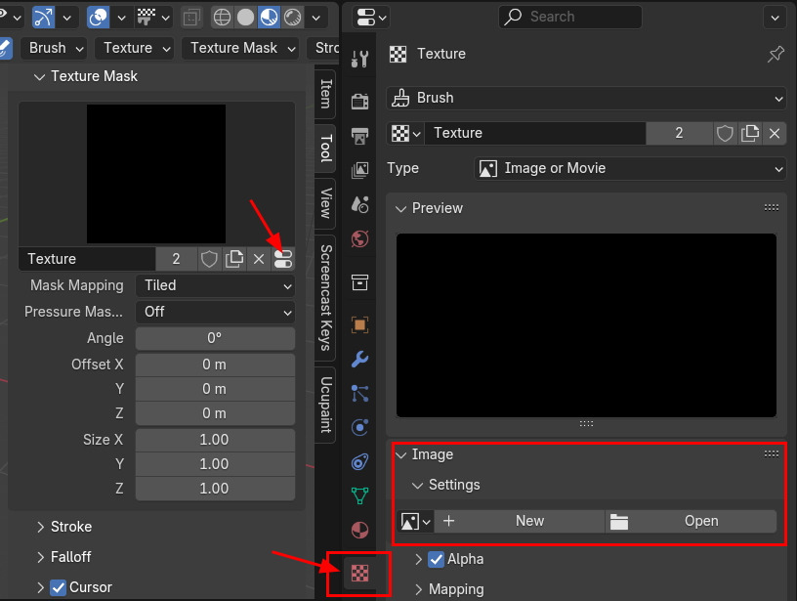Open the Texture header menu
Viewport: 797px width, 601px height.
pos(135,48)
